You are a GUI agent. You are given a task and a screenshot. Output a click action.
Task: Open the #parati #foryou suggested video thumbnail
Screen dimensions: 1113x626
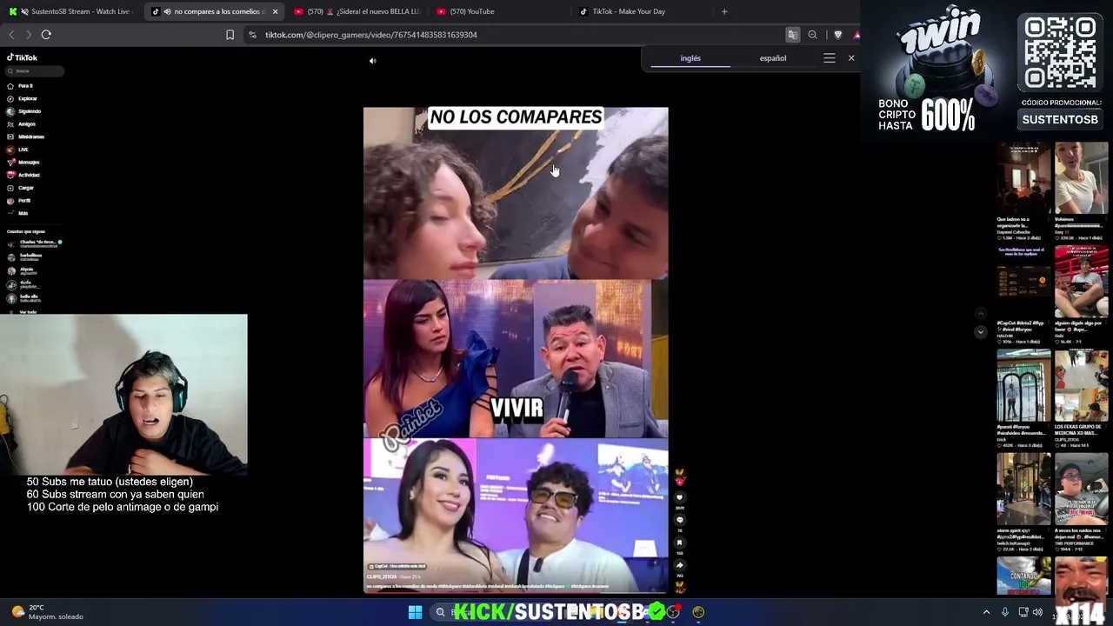pyautogui.click(x=1023, y=386)
